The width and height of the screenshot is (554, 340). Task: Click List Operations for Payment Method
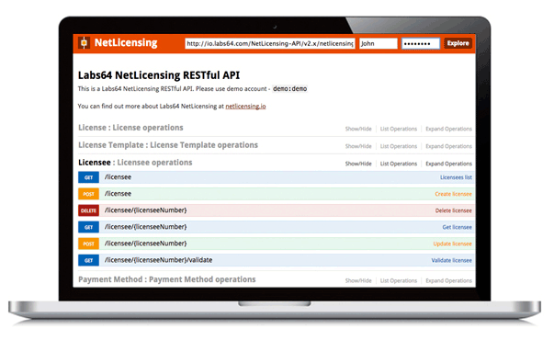(x=399, y=280)
